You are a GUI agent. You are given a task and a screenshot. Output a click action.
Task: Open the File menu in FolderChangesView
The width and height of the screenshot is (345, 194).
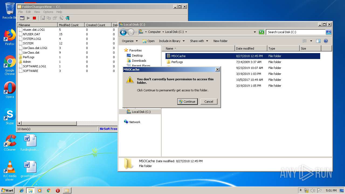coord(20,12)
